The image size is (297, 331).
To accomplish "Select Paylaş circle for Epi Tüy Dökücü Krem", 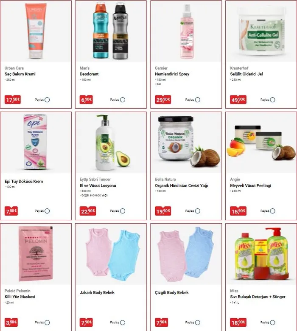I will (x=47, y=211).
